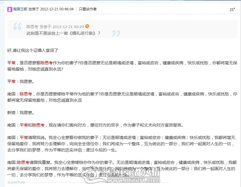Click the purple user avatar icon beside 南国玉都
The image size is (241, 187).
10,9
